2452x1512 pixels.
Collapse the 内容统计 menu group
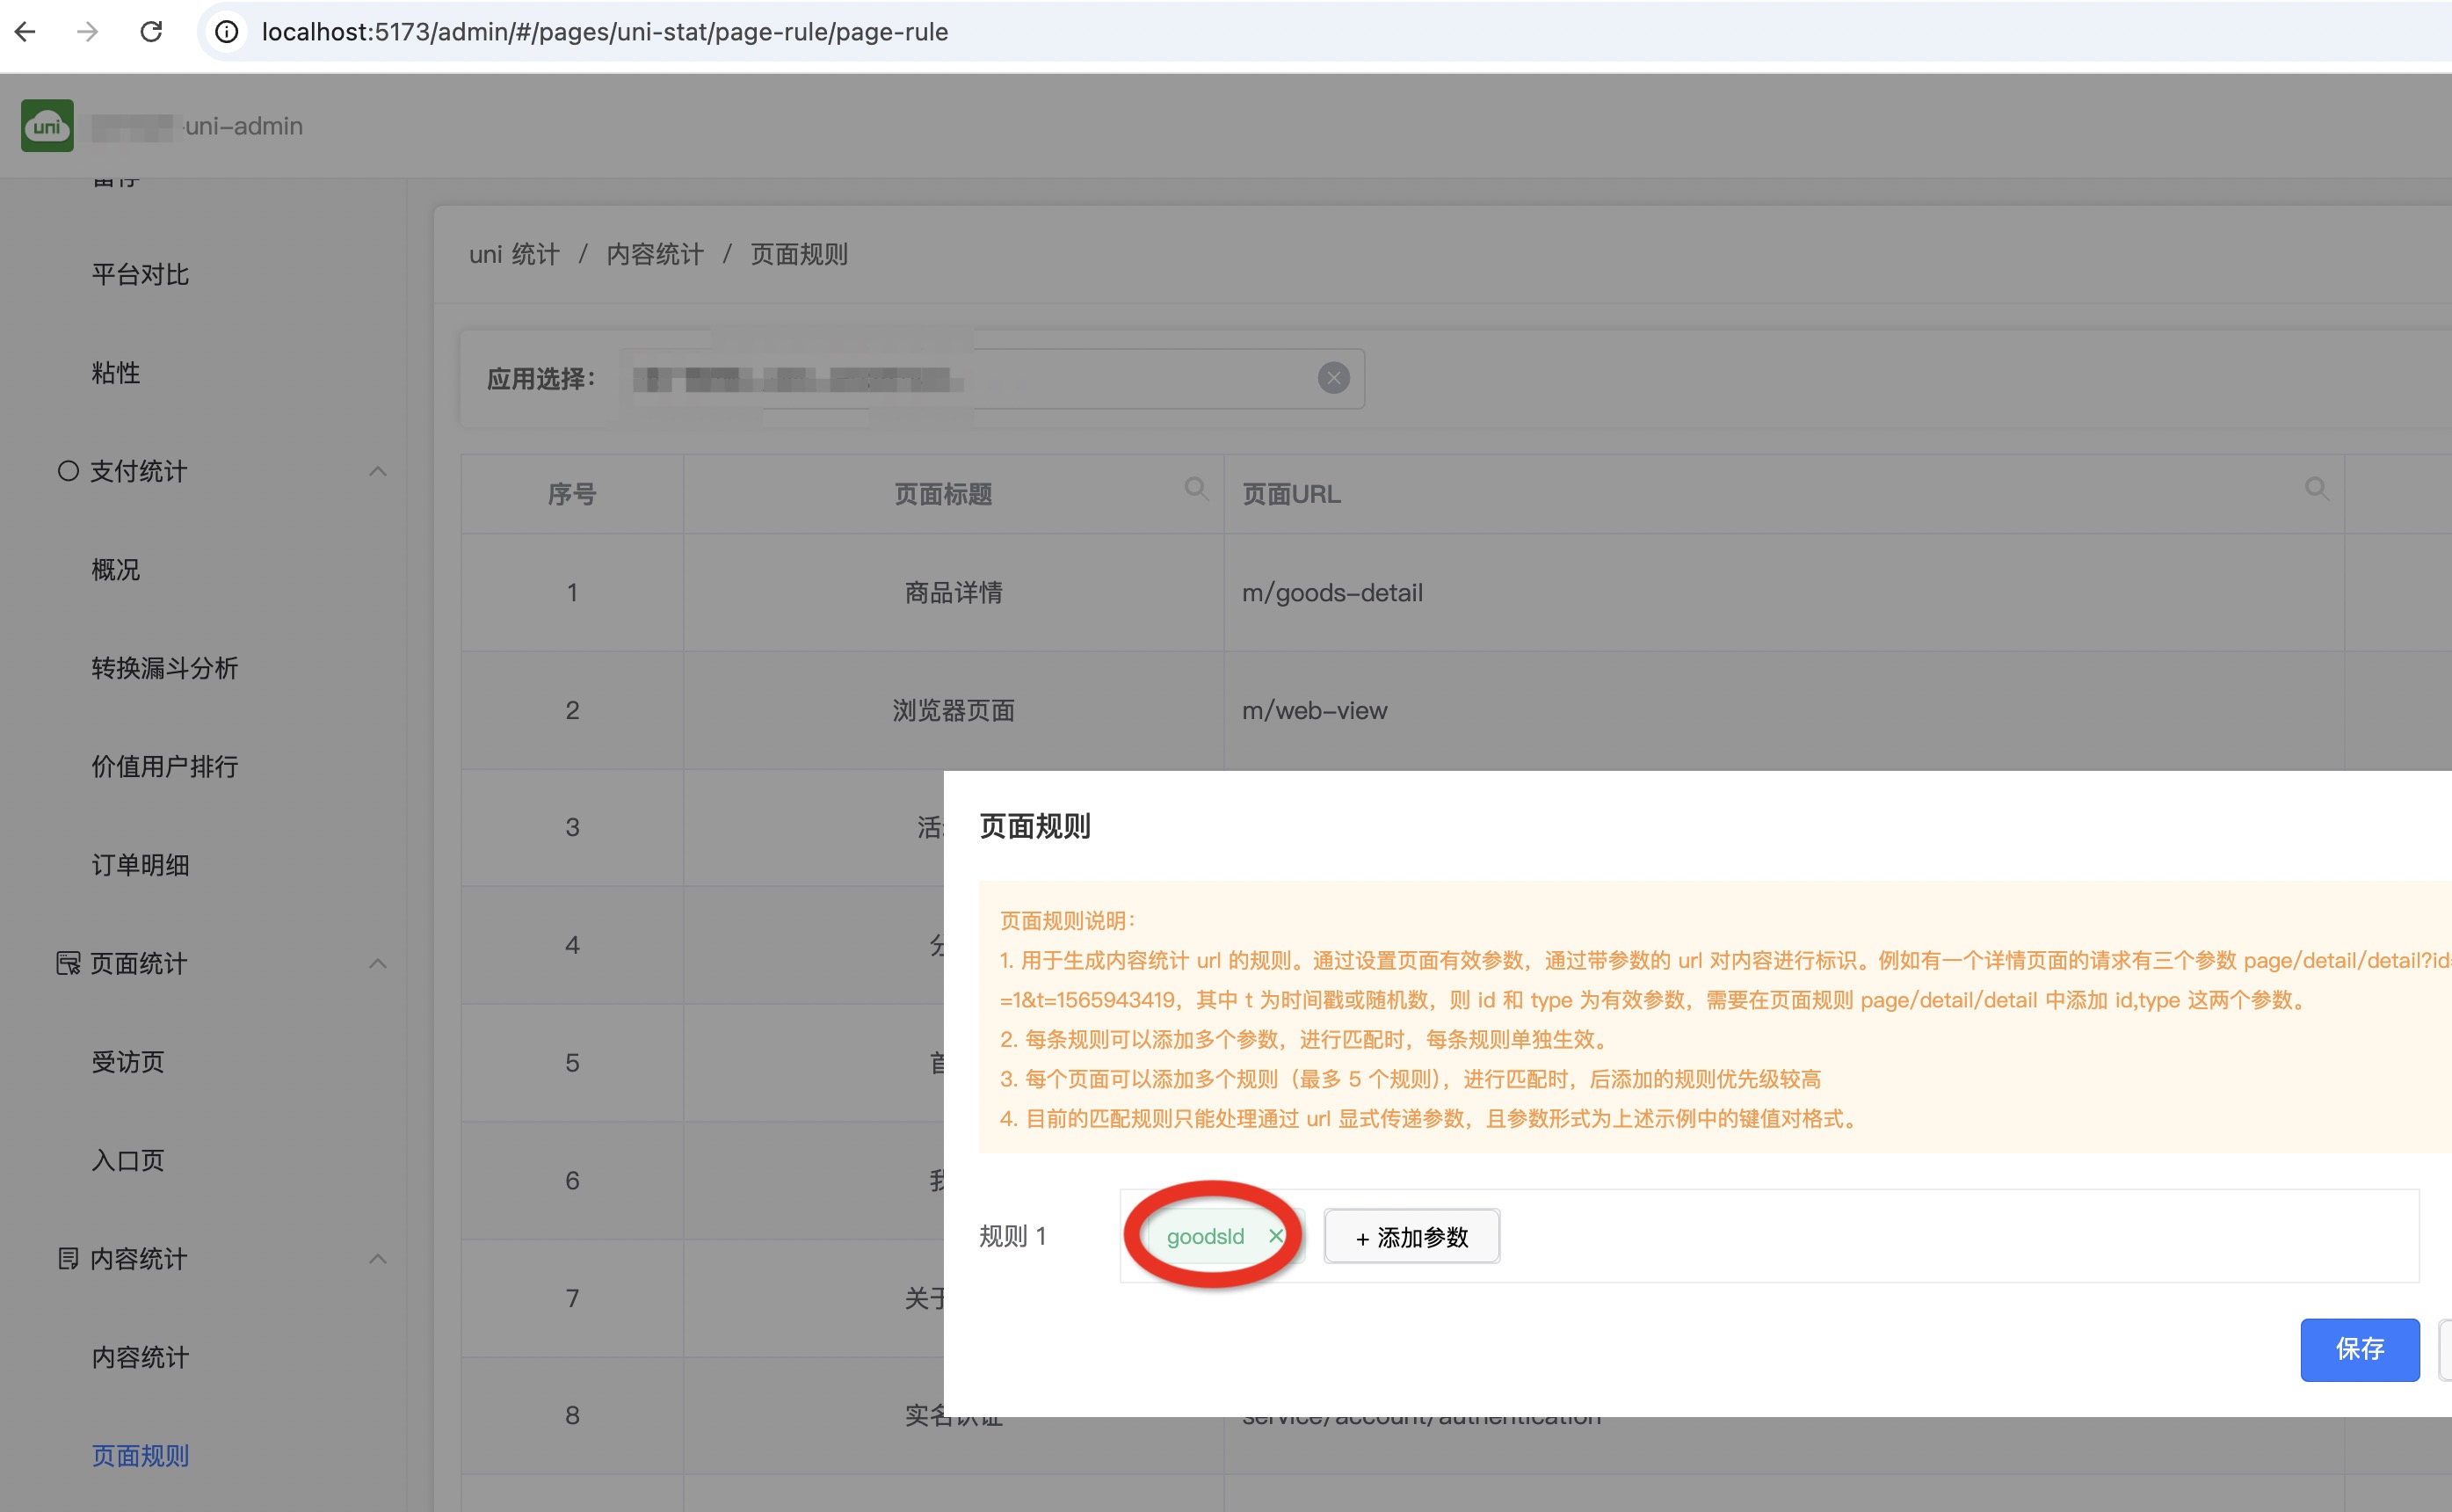377,1258
